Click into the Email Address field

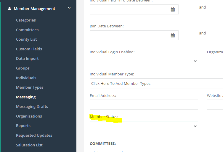144,105
